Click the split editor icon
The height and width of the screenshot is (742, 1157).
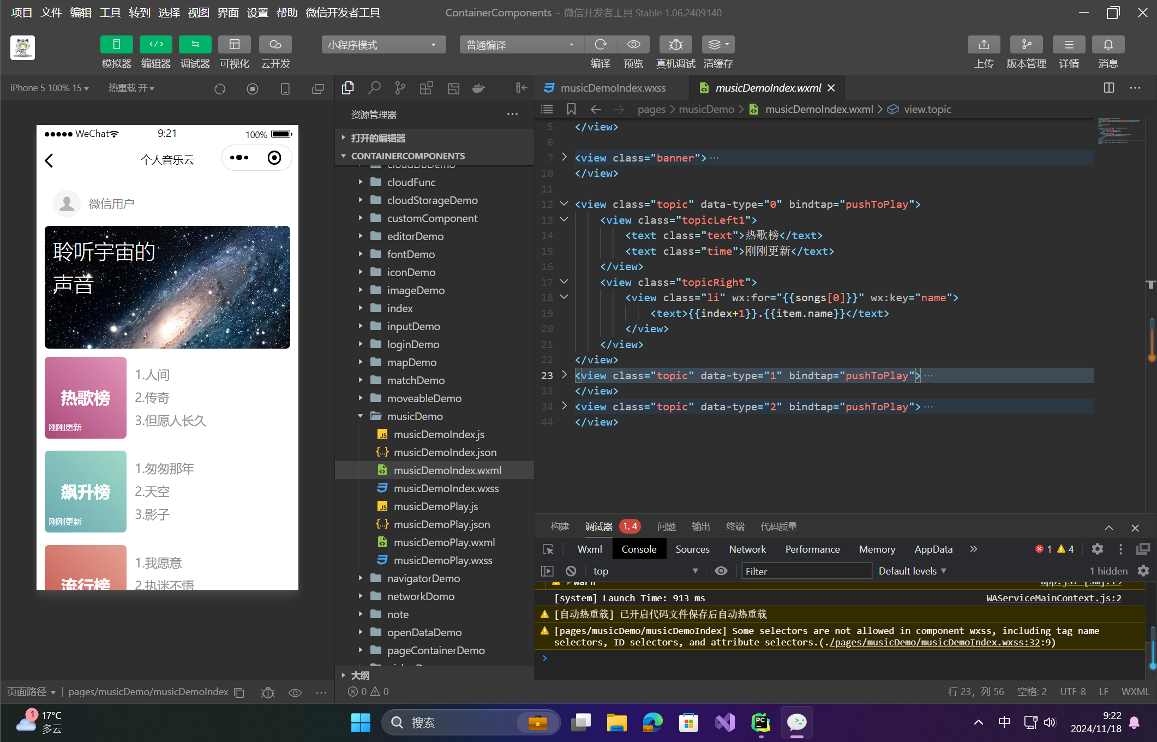pyautogui.click(x=1108, y=88)
